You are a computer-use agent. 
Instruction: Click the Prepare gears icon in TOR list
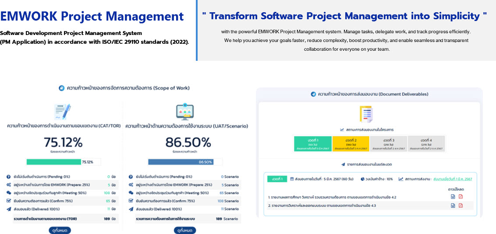pos(9,185)
